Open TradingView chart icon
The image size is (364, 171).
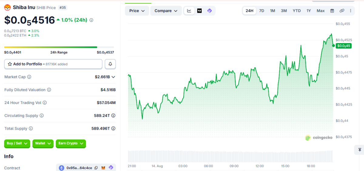(199, 11)
